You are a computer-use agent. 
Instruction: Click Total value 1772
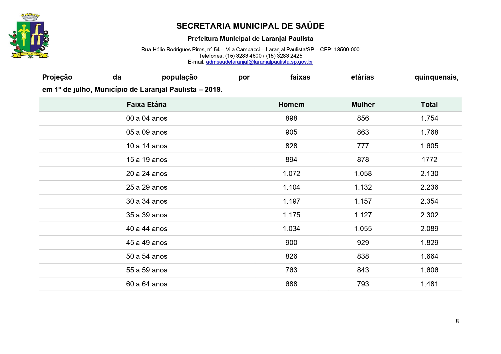(x=429, y=160)
